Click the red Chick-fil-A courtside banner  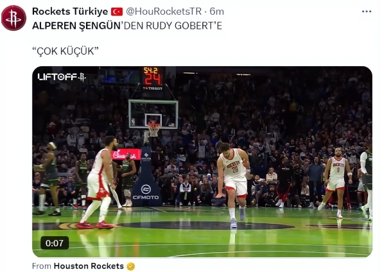click(126, 154)
